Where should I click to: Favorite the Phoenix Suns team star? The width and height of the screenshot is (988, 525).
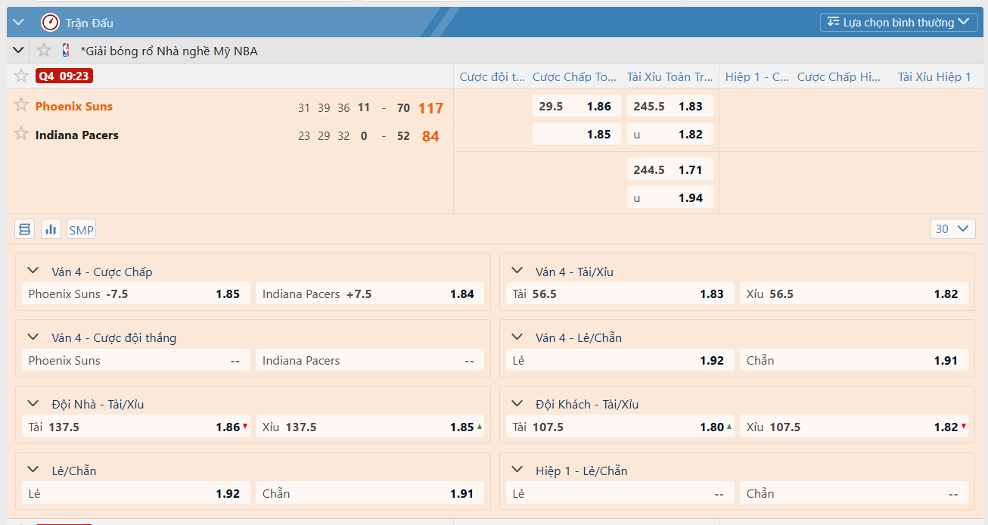point(21,105)
